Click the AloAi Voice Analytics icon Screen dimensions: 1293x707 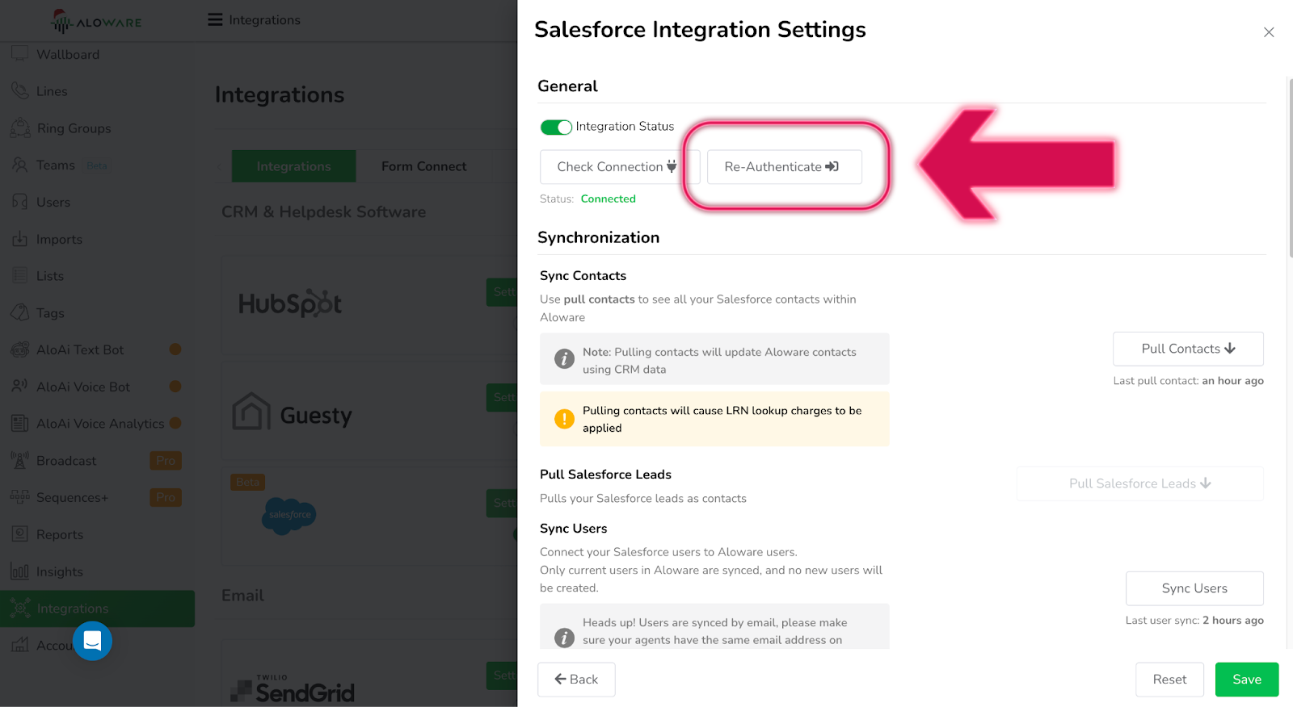pyautogui.click(x=20, y=423)
